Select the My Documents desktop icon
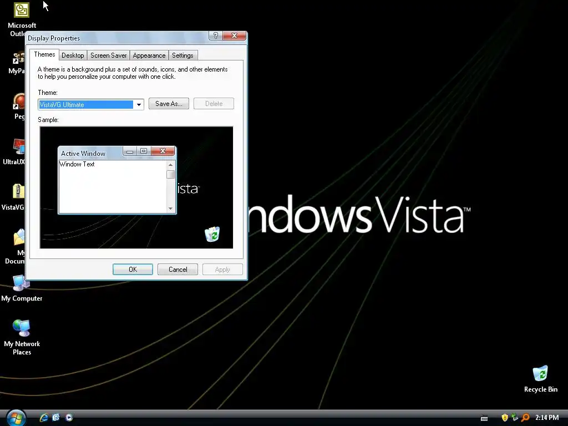The width and height of the screenshot is (568, 426). (15, 246)
